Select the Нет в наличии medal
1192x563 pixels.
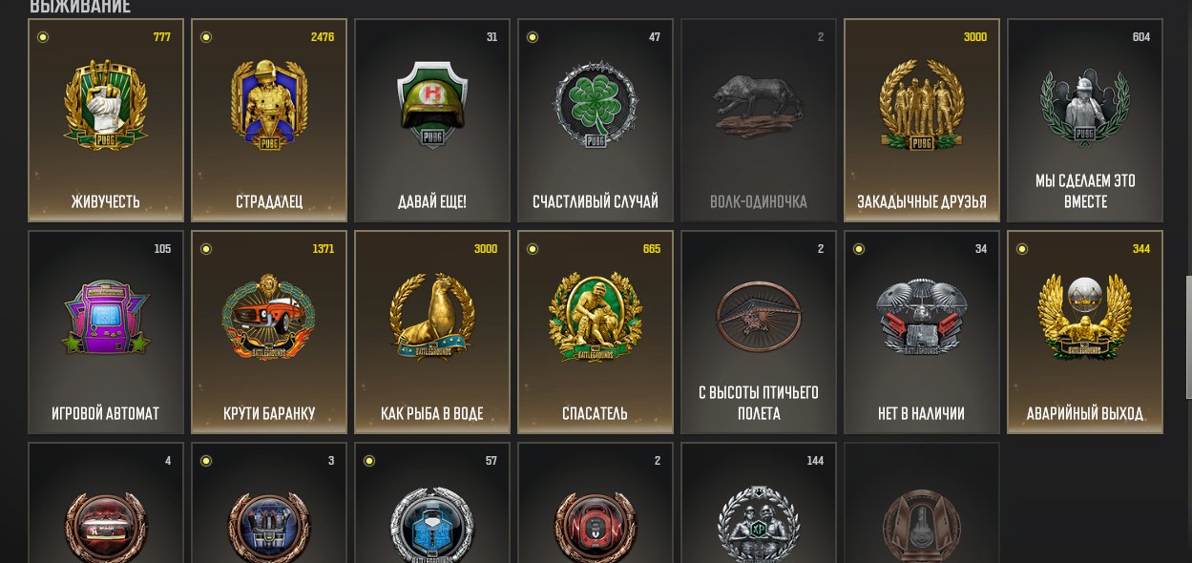[x=922, y=332]
